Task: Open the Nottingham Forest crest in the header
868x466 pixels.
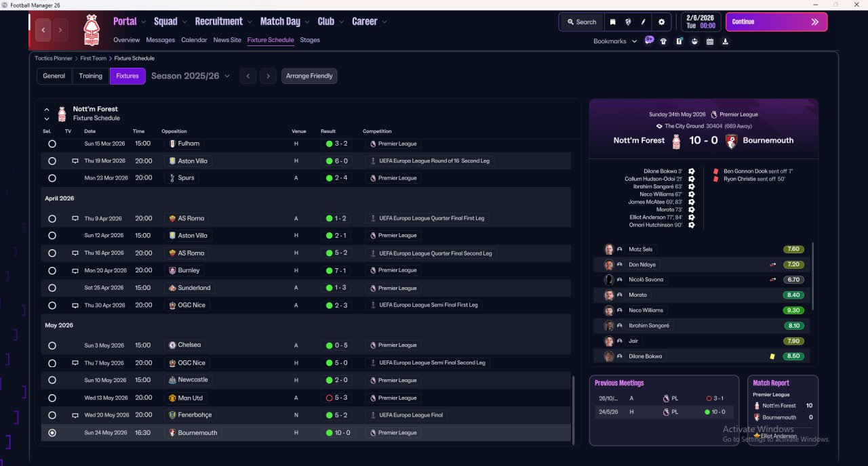Action: pos(91,30)
